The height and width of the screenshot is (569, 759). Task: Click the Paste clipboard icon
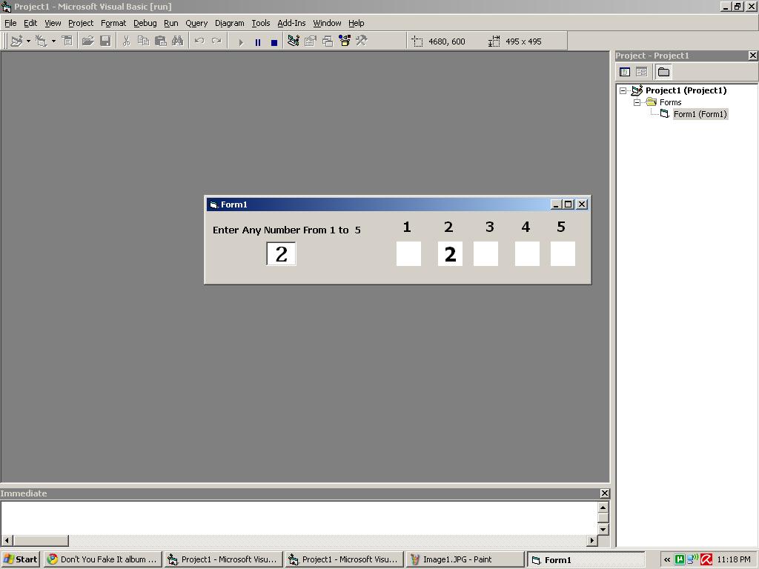tap(160, 41)
